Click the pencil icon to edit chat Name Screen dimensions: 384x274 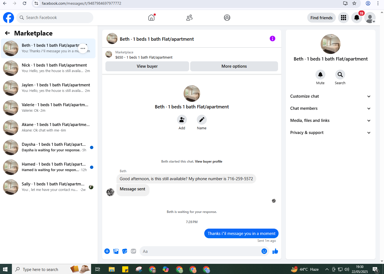[x=202, y=120]
